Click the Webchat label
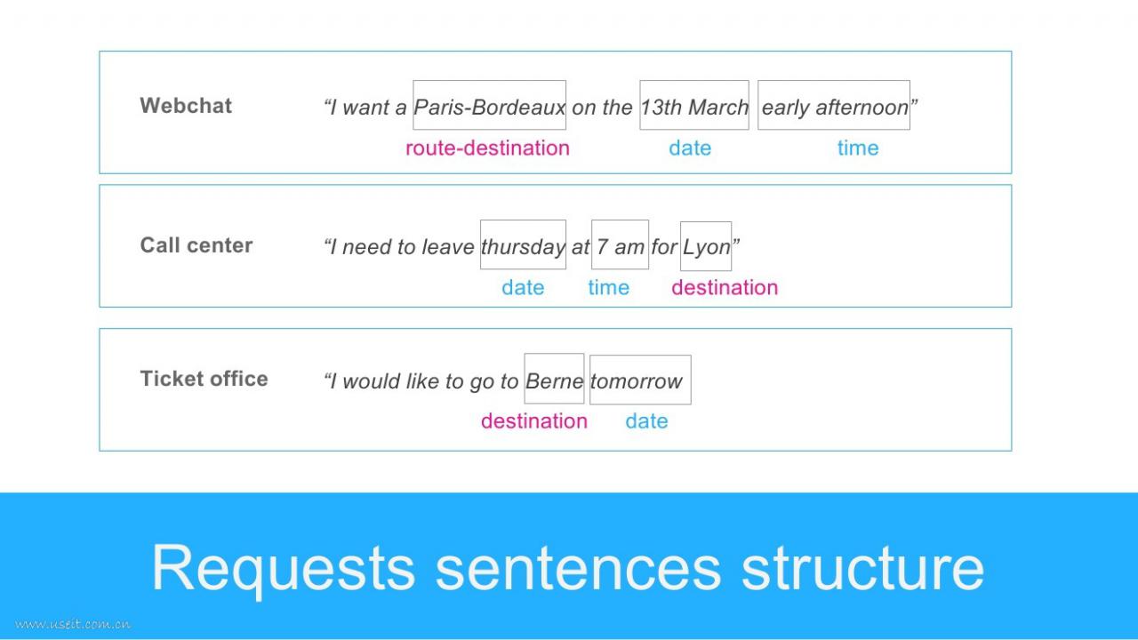Image resolution: width=1138 pixels, height=640 pixels. pos(186,106)
